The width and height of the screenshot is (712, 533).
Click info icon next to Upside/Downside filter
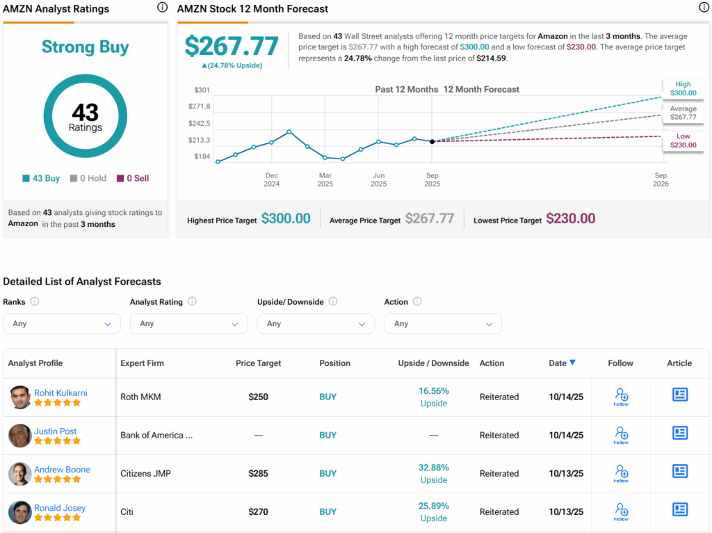(x=333, y=302)
